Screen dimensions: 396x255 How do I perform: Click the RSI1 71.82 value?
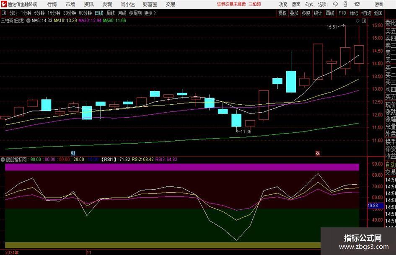[115, 160]
